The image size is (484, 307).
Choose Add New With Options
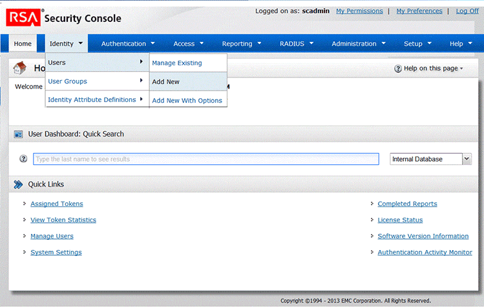(x=188, y=100)
